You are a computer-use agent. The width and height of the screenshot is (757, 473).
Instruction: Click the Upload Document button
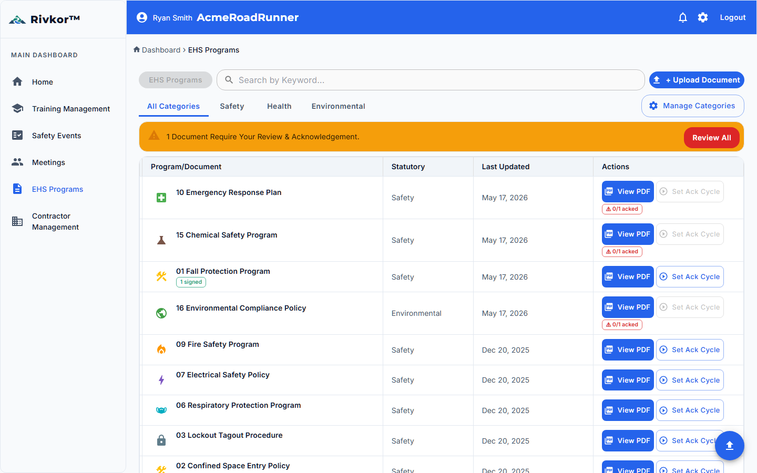697,80
